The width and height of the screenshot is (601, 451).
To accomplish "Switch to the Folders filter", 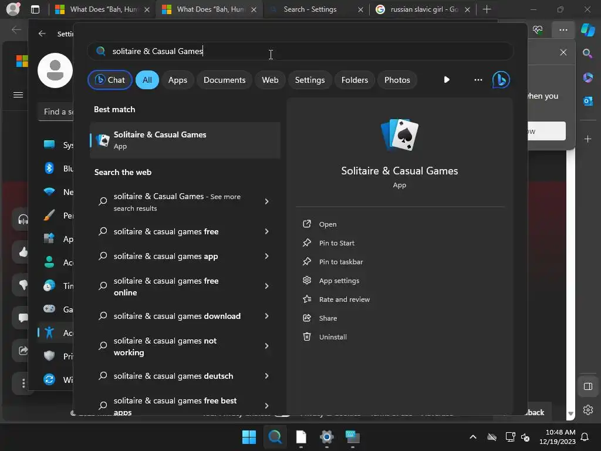I will [x=354, y=80].
